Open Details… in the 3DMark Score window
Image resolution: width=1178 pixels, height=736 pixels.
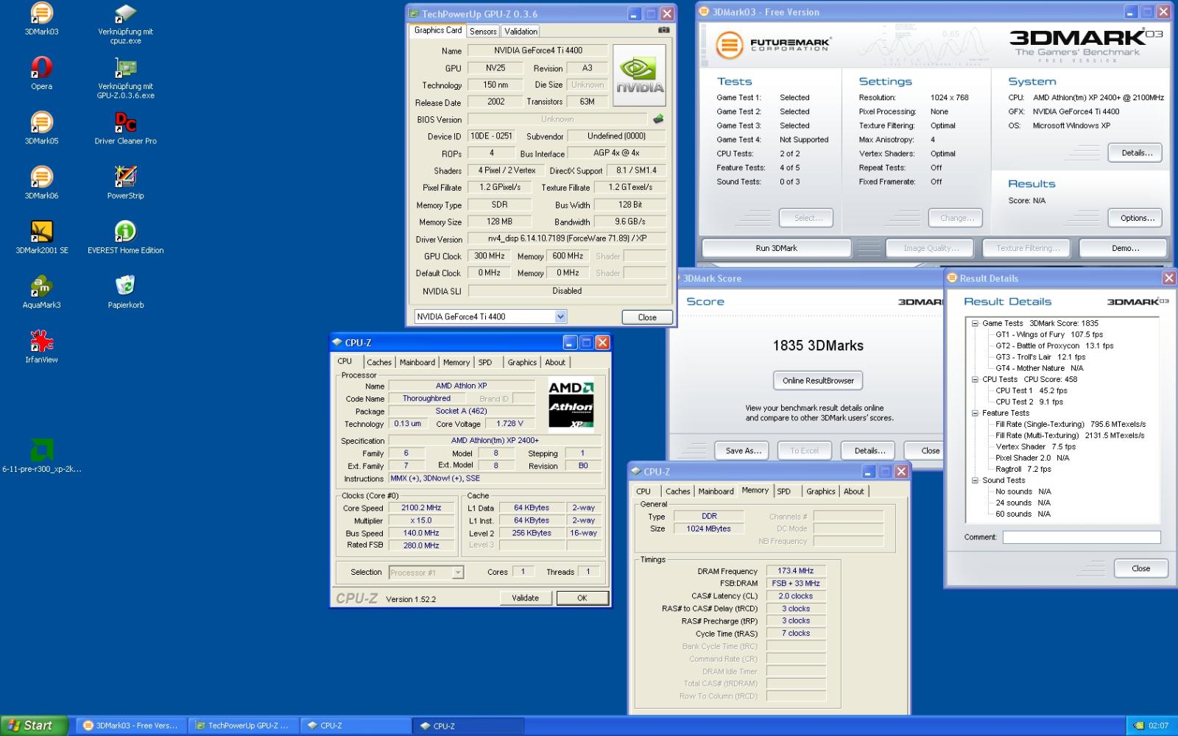coord(869,450)
